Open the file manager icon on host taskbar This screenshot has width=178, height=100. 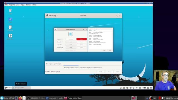[x=24, y=98]
